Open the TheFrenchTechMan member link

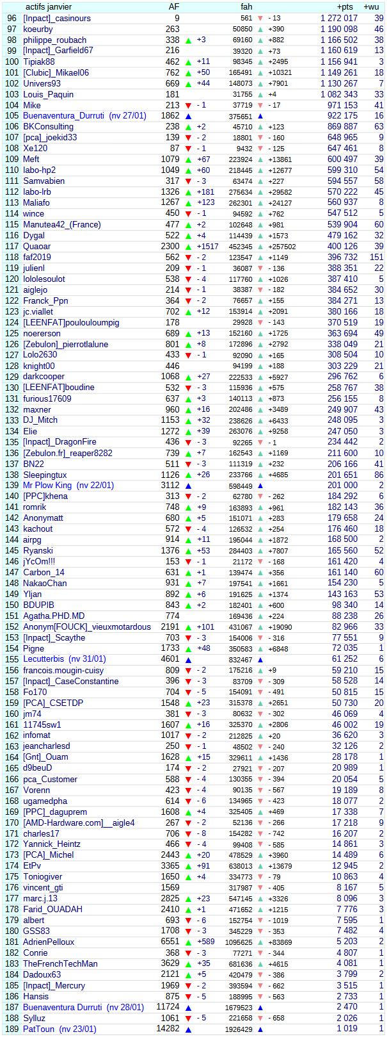point(60,964)
